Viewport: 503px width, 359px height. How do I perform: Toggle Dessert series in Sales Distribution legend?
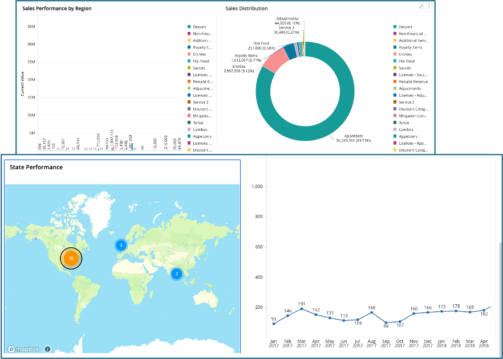pyautogui.click(x=405, y=27)
